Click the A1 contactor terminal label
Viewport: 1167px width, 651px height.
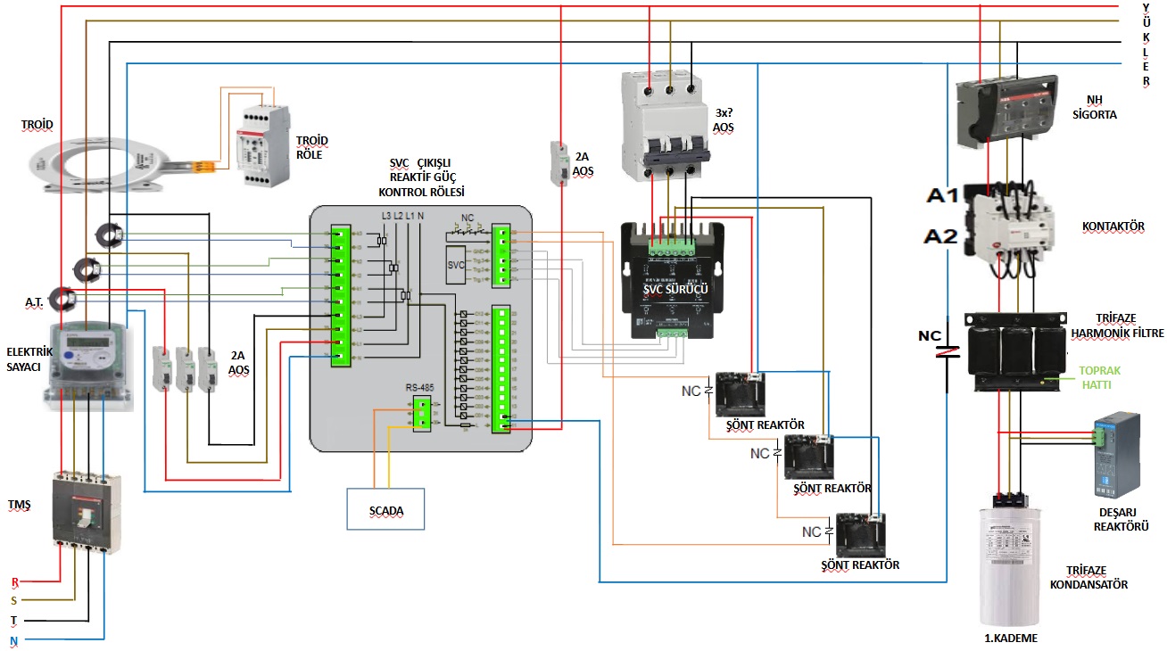point(941,196)
